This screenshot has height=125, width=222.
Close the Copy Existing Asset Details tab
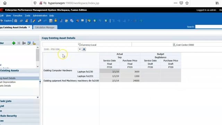[29, 27]
